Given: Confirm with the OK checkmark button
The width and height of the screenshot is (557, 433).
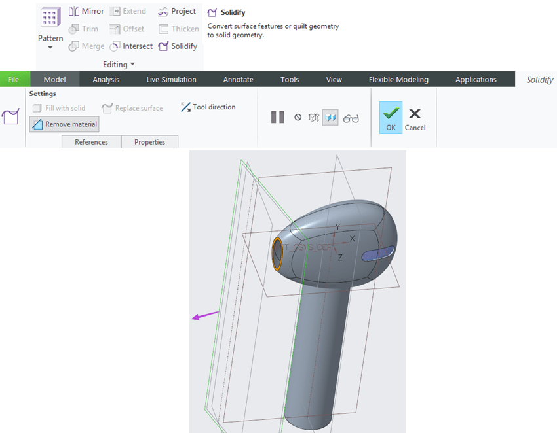Looking at the screenshot, I should pyautogui.click(x=391, y=118).
